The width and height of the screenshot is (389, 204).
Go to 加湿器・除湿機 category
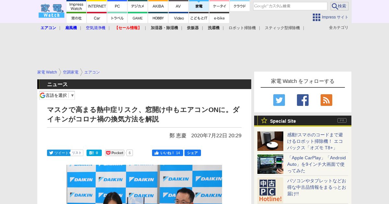(x=164, y=28)
